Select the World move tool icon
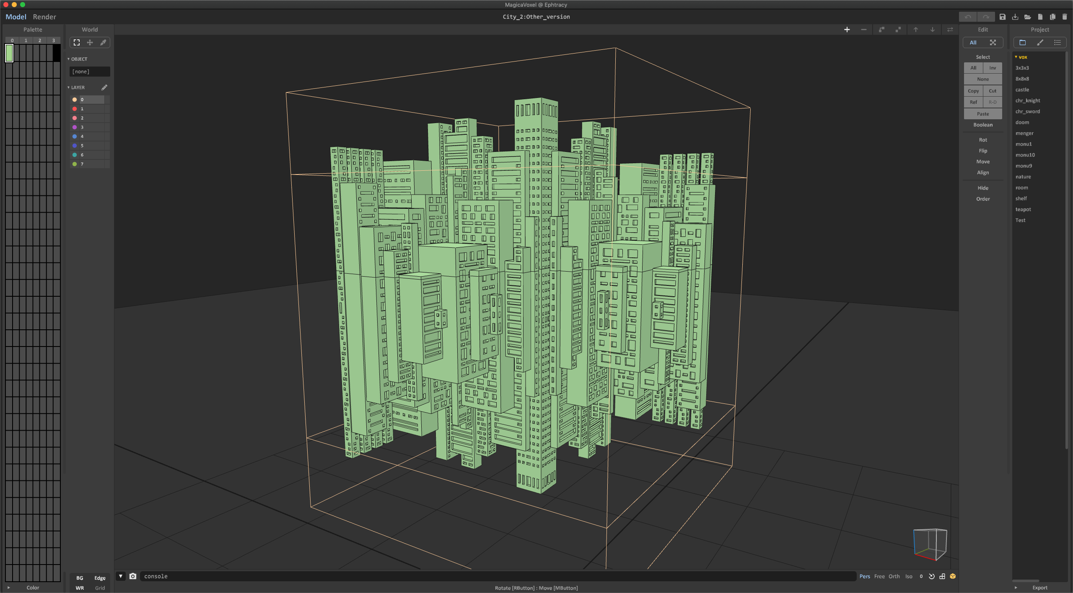1073x593 pixels. point(90,42)
